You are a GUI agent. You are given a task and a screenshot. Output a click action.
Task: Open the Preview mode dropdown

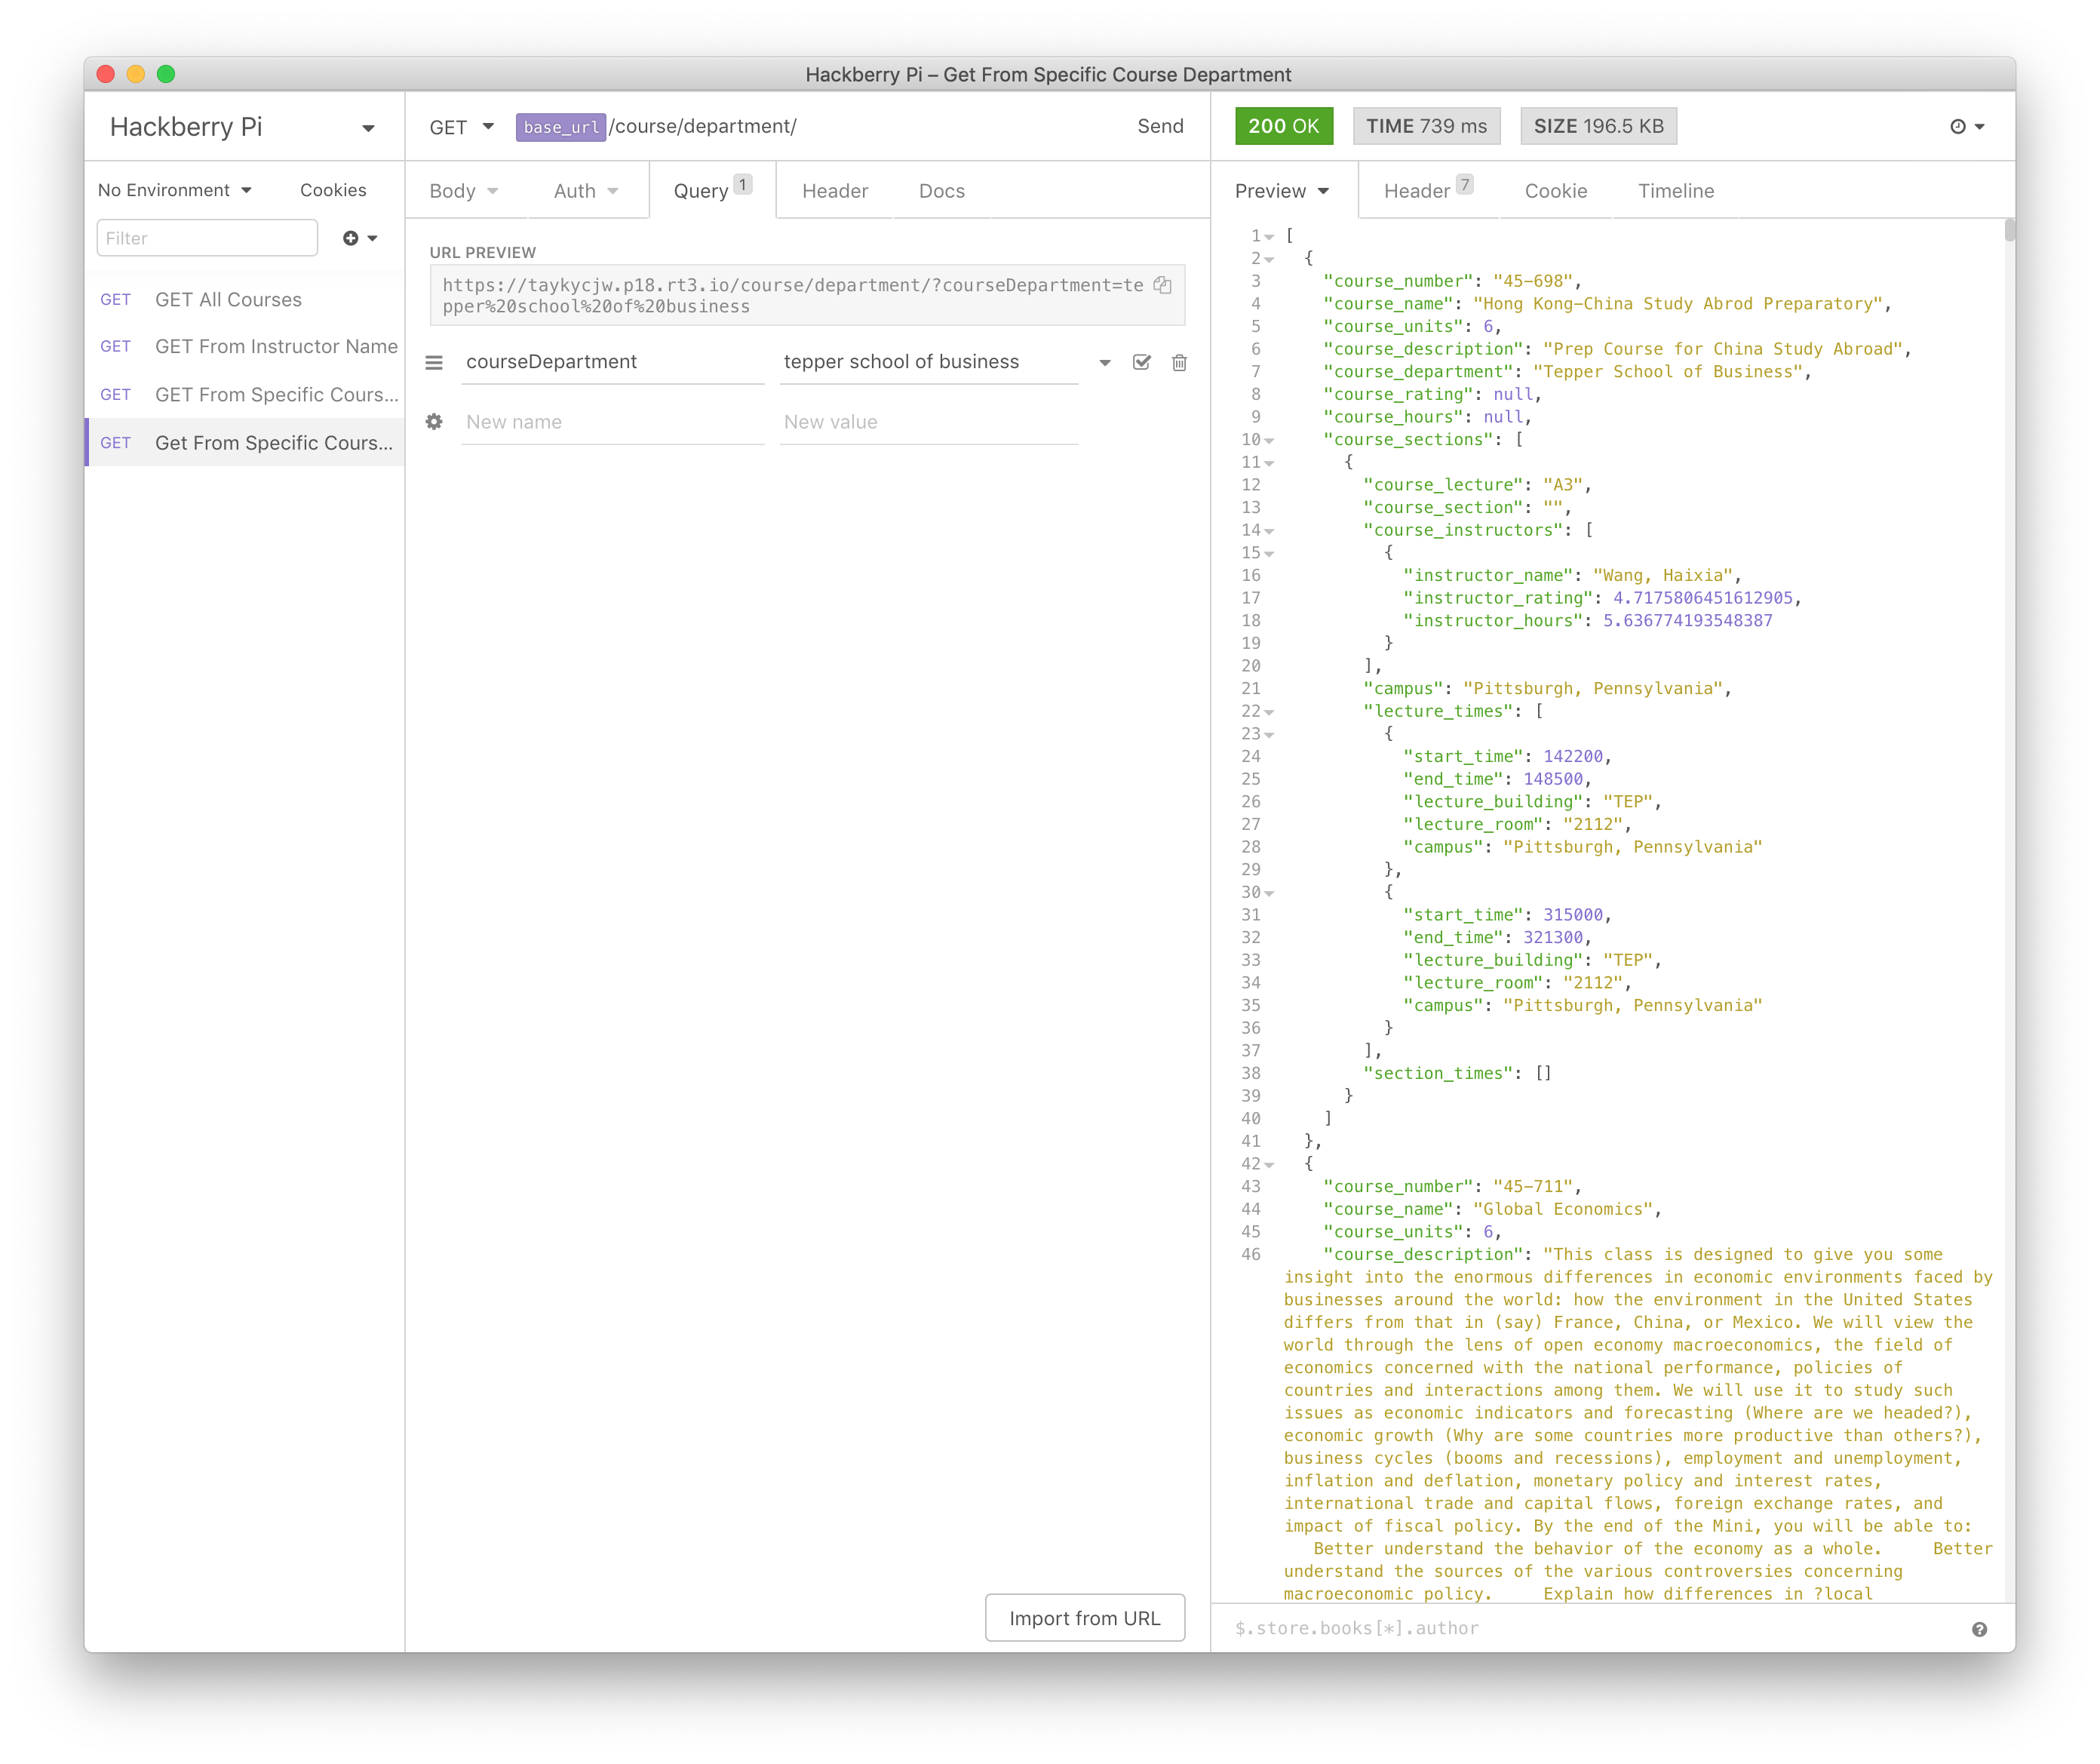1281,191
